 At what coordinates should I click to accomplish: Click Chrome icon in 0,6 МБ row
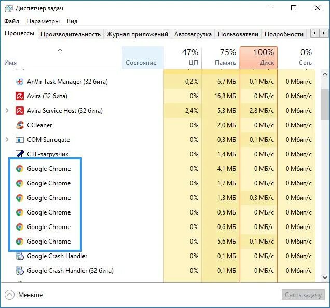coord(20,227)
